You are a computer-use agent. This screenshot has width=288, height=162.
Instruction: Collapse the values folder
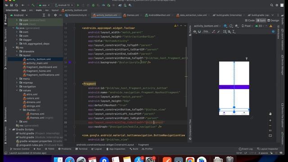[x=17, y=90]
